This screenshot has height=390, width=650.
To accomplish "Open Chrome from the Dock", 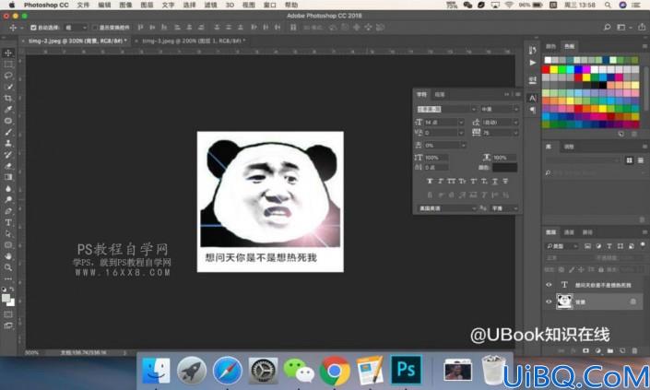I will 334,370.
